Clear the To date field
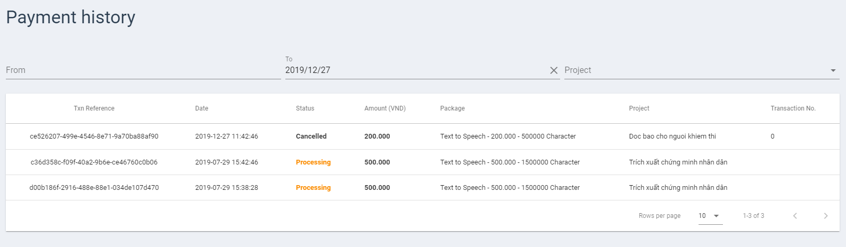Screen dimensions: 846x247 point(554,70)
